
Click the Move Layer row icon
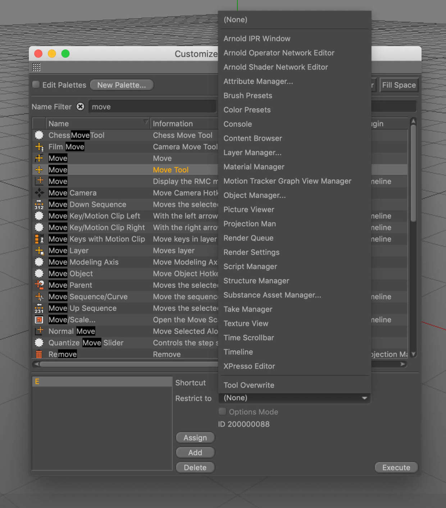[x=39, y=251]
